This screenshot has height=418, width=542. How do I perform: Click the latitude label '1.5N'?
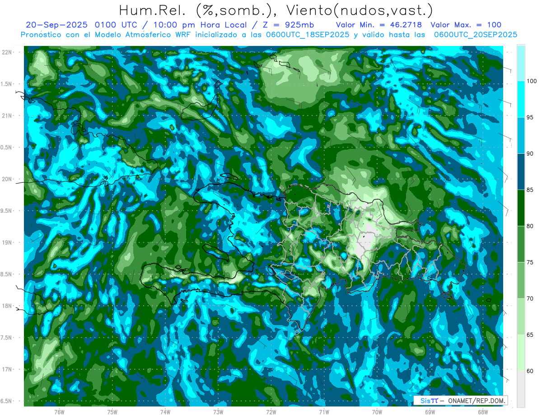coord(6,84)
